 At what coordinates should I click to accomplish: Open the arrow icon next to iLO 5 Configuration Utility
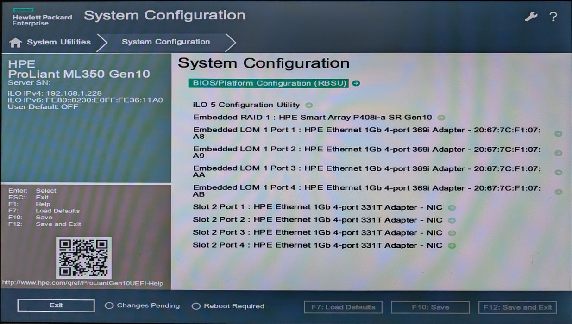click(x=309, y=106)
